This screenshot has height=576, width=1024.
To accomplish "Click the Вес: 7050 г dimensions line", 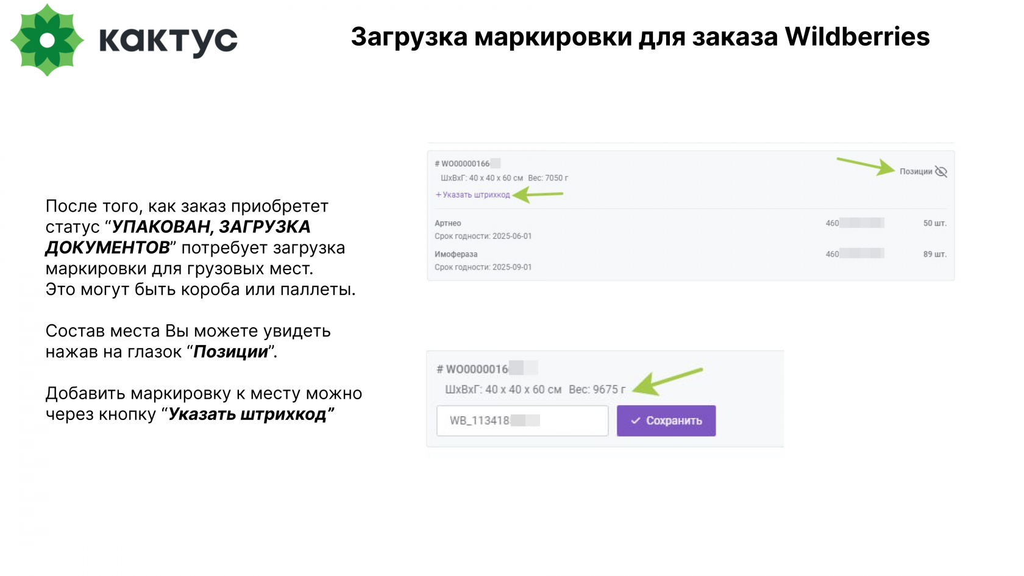I will (504, 178).
